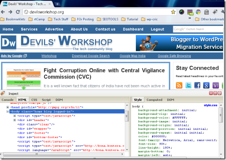Click the Google Safe Browsing ad link
The width and height of the screenshot is (226, 160).
pos(174,56)
